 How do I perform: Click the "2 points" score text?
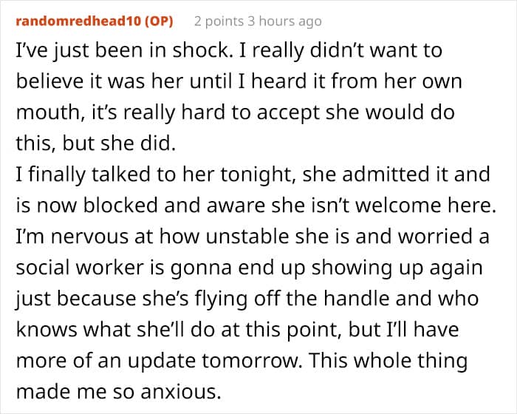click(222, 21)
